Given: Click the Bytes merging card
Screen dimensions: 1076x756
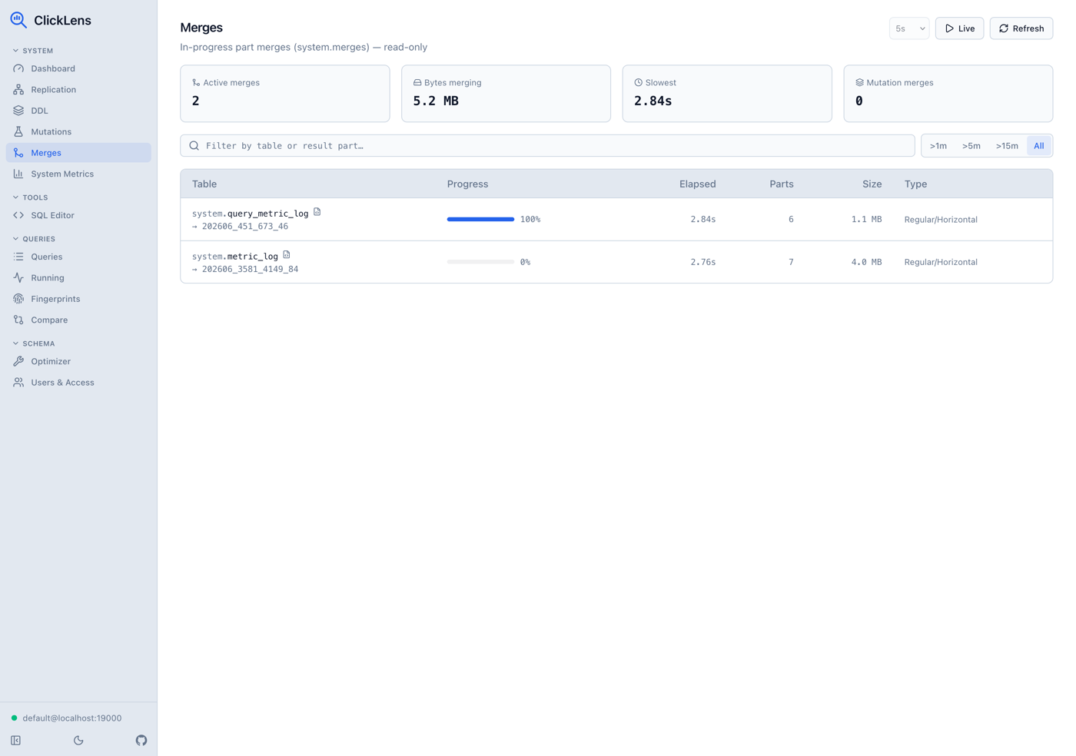Looking at the screenshot, I should tap(506, 94).
